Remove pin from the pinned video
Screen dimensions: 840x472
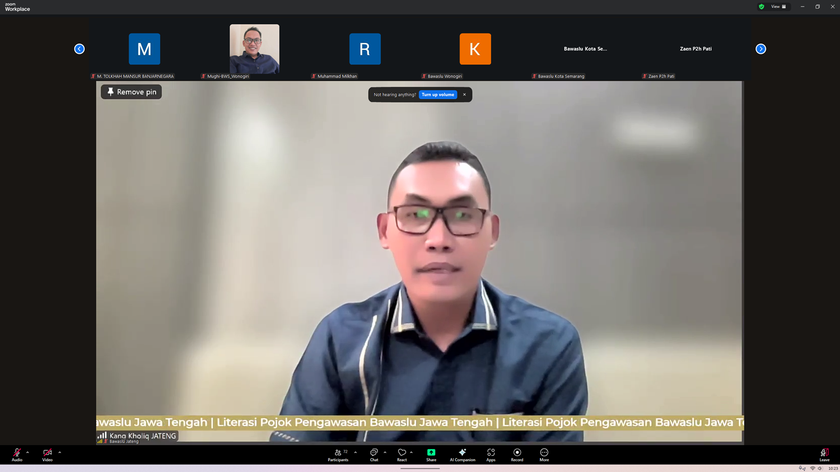[x=131, y=92]
